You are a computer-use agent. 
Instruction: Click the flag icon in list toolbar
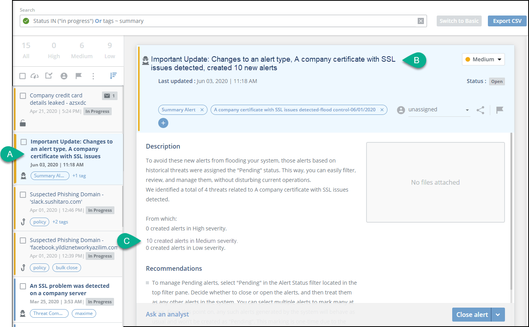click(79, 76)
